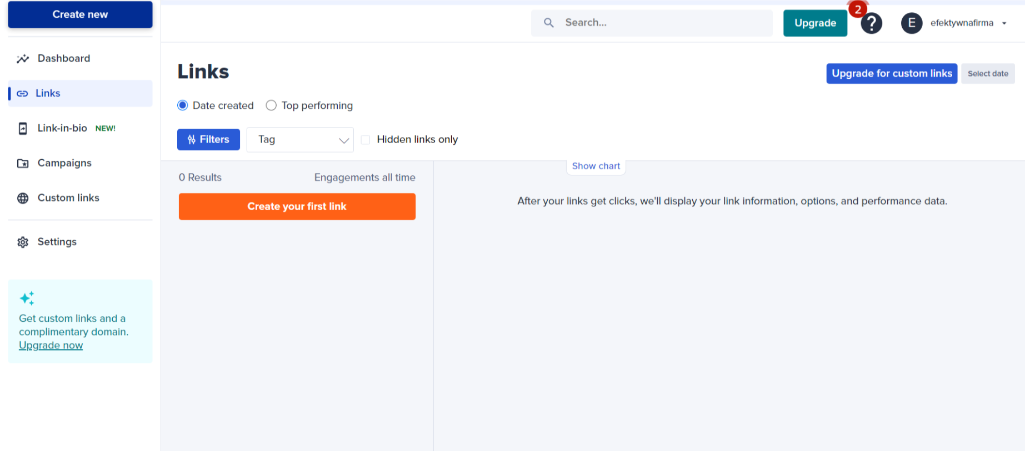The width and height of the screenshot is (1025, 451).
Task: Open the Links section label
Action: [x=48, y=93]
